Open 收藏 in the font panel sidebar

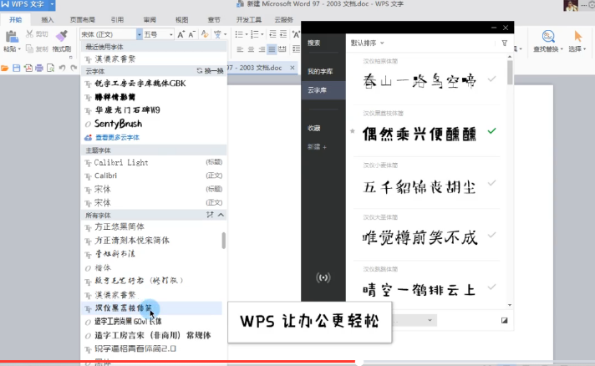point(314,128)
